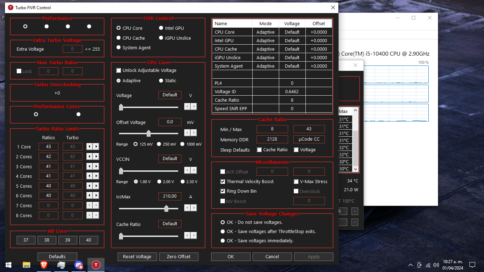Click the Zero Offset button
Image resolution: width=484 pixels, height=272 pixels.
(x=179, y=257)
